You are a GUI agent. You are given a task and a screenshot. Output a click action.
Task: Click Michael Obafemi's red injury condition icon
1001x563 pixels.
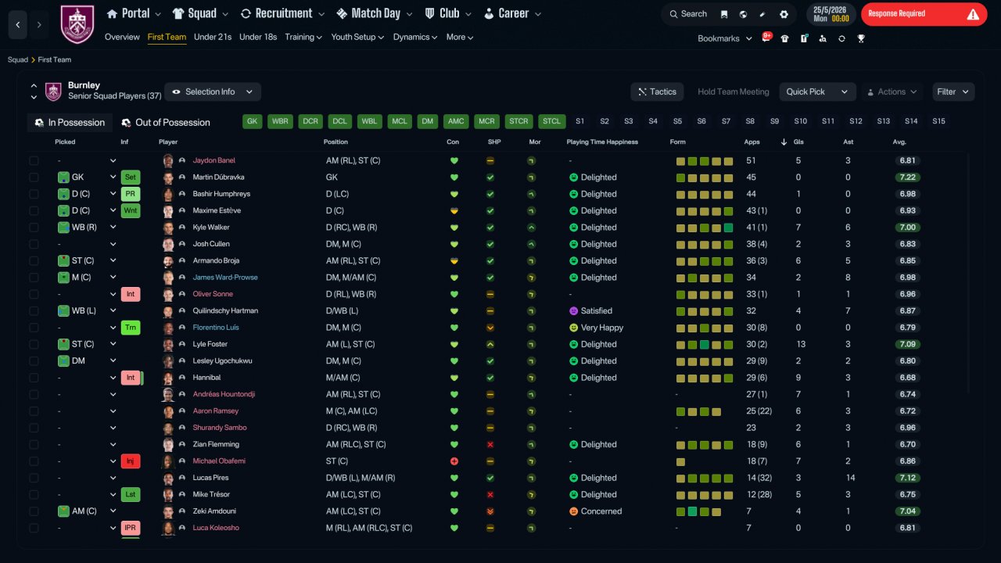454,461
